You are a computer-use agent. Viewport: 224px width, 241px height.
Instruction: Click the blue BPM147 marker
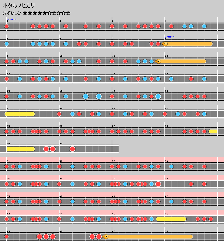pyautogui.click(x=170, y=37)
